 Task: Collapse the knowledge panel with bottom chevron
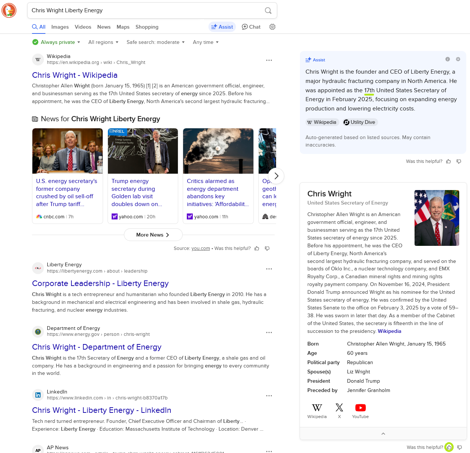[x=383, y=434]
